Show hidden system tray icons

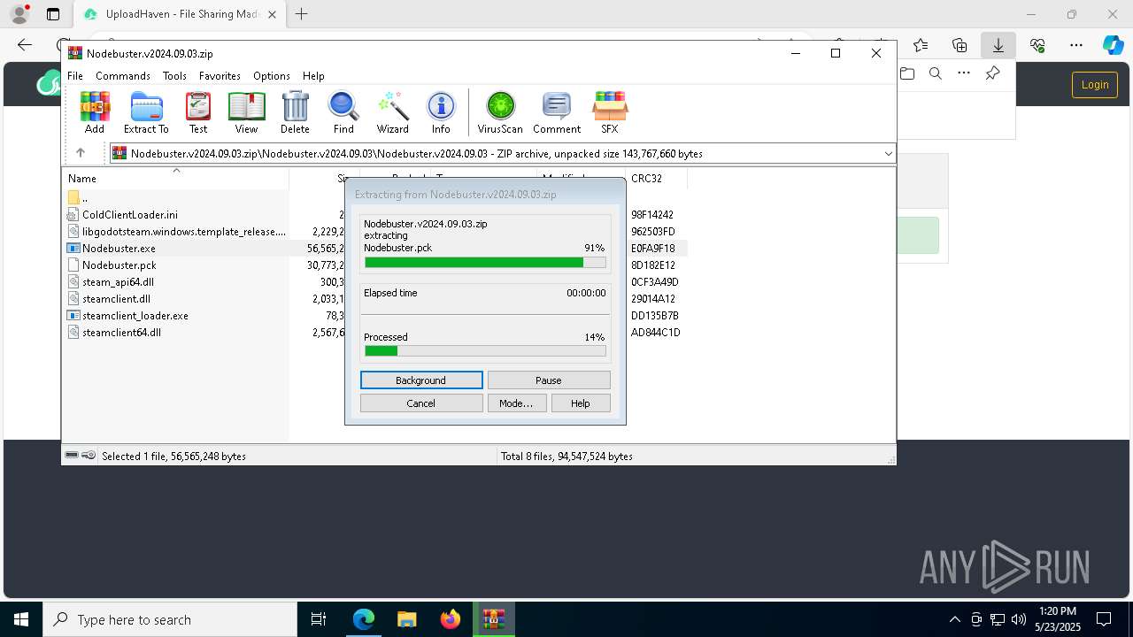pos(954,619)
